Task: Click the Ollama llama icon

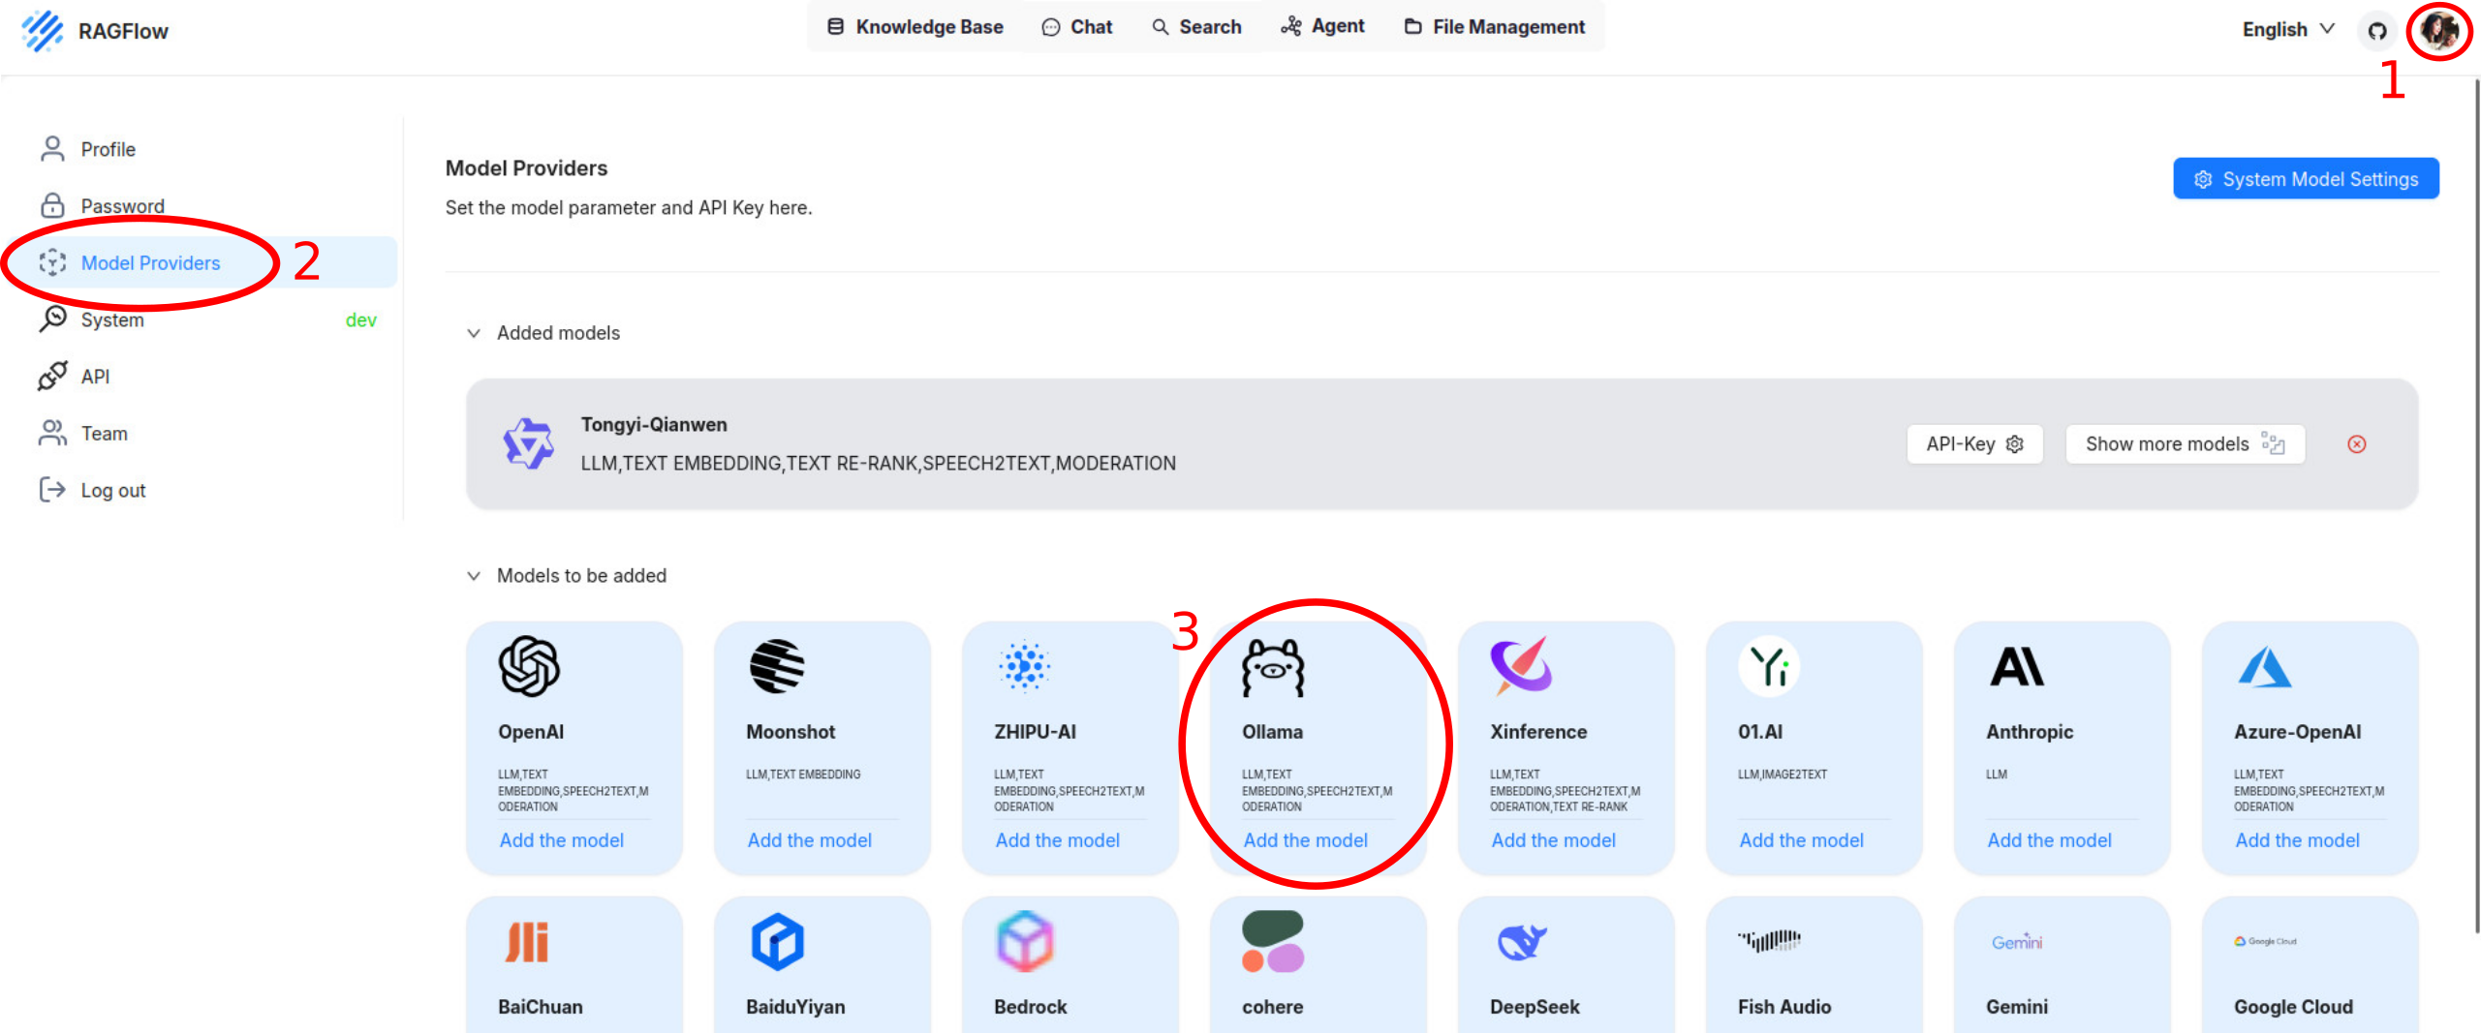Action: coord(1273,668)
